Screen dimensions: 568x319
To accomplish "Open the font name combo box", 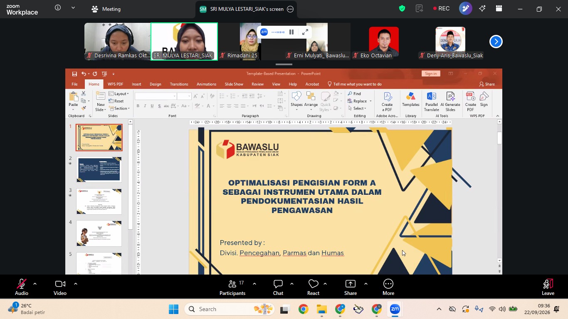I will point(156,96).
